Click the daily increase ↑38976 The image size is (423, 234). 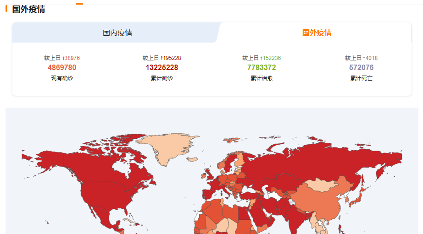tap(71, 58)
